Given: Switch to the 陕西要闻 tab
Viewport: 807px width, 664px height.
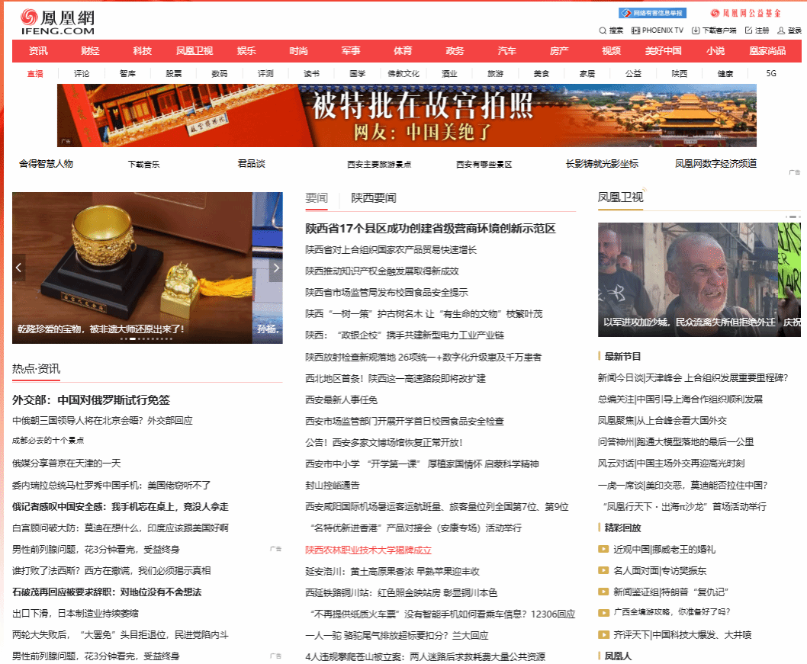Looking at the screenshot, I should [373, 198].
